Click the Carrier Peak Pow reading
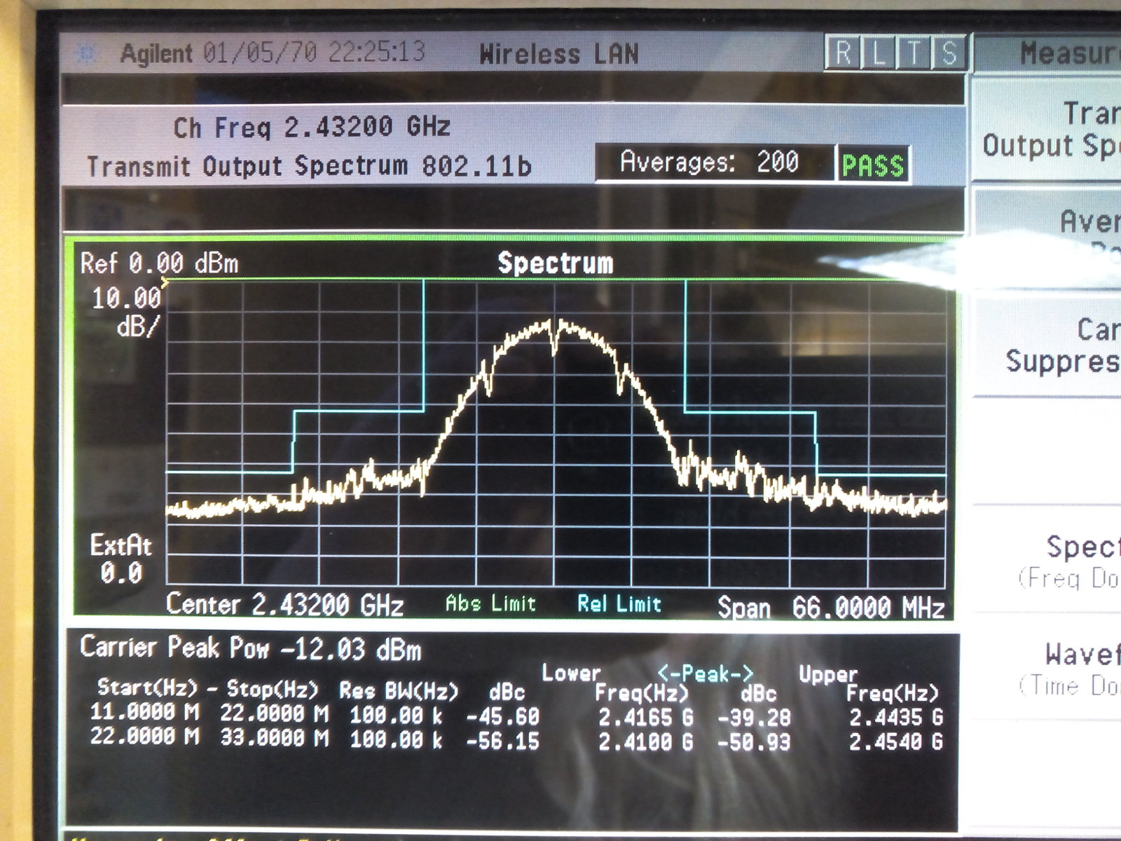The height and width of the screenshot is (841, 1121). point(250,649)
